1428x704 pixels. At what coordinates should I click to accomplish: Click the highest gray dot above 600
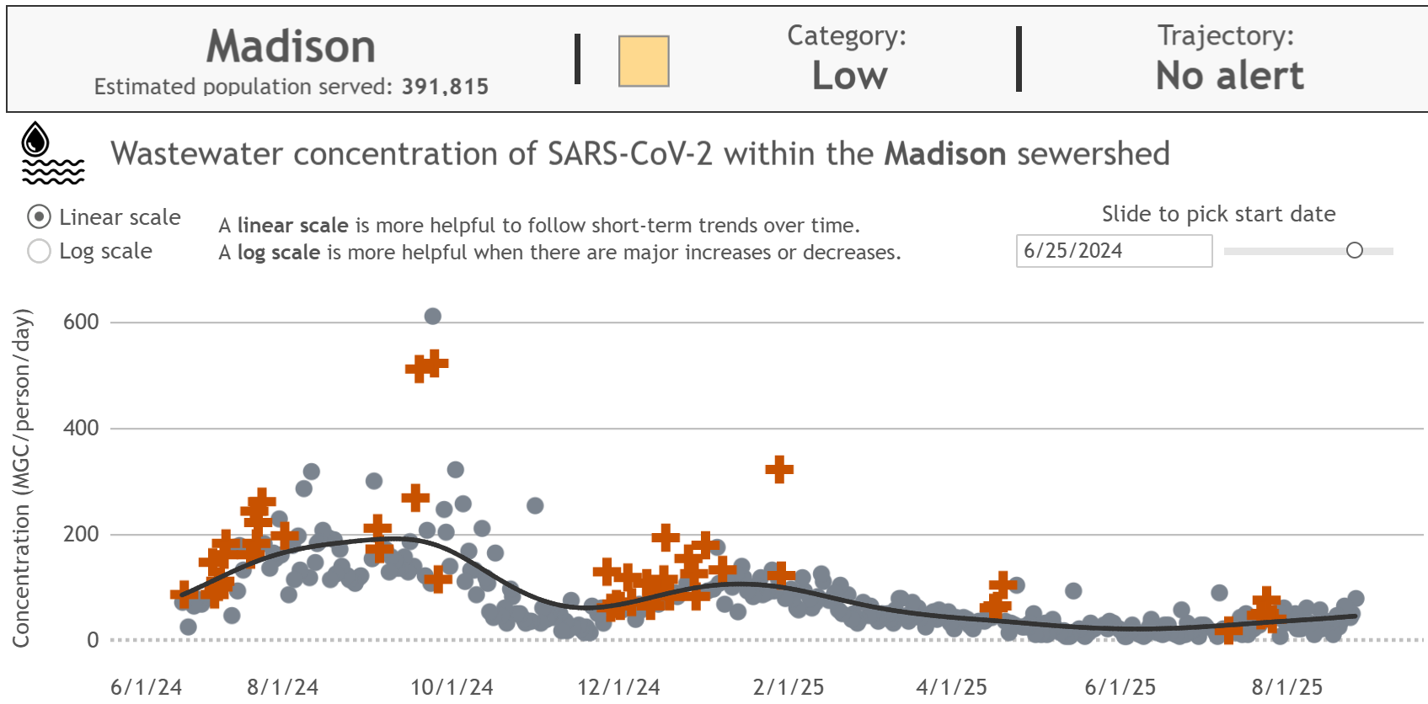coord(432,315)
